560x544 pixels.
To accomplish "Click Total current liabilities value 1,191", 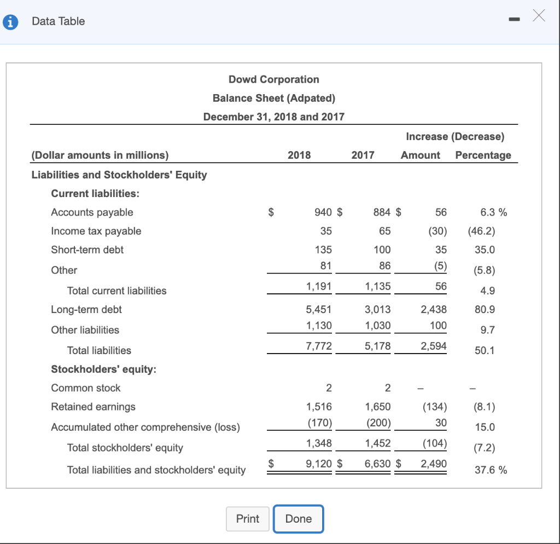I will point(319,286).
